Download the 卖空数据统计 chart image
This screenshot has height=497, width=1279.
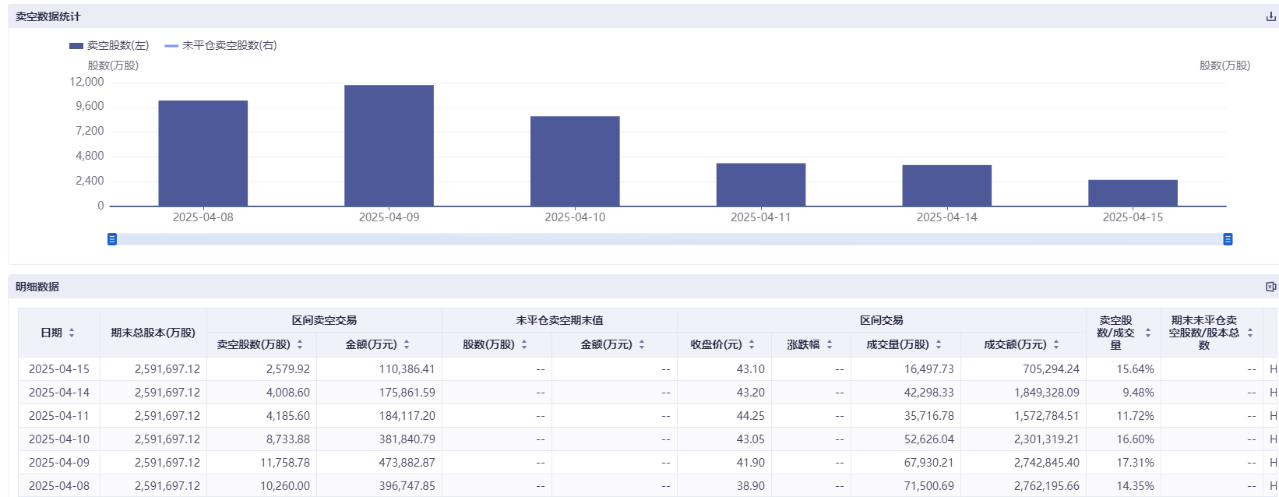[x=1270, y=16]
